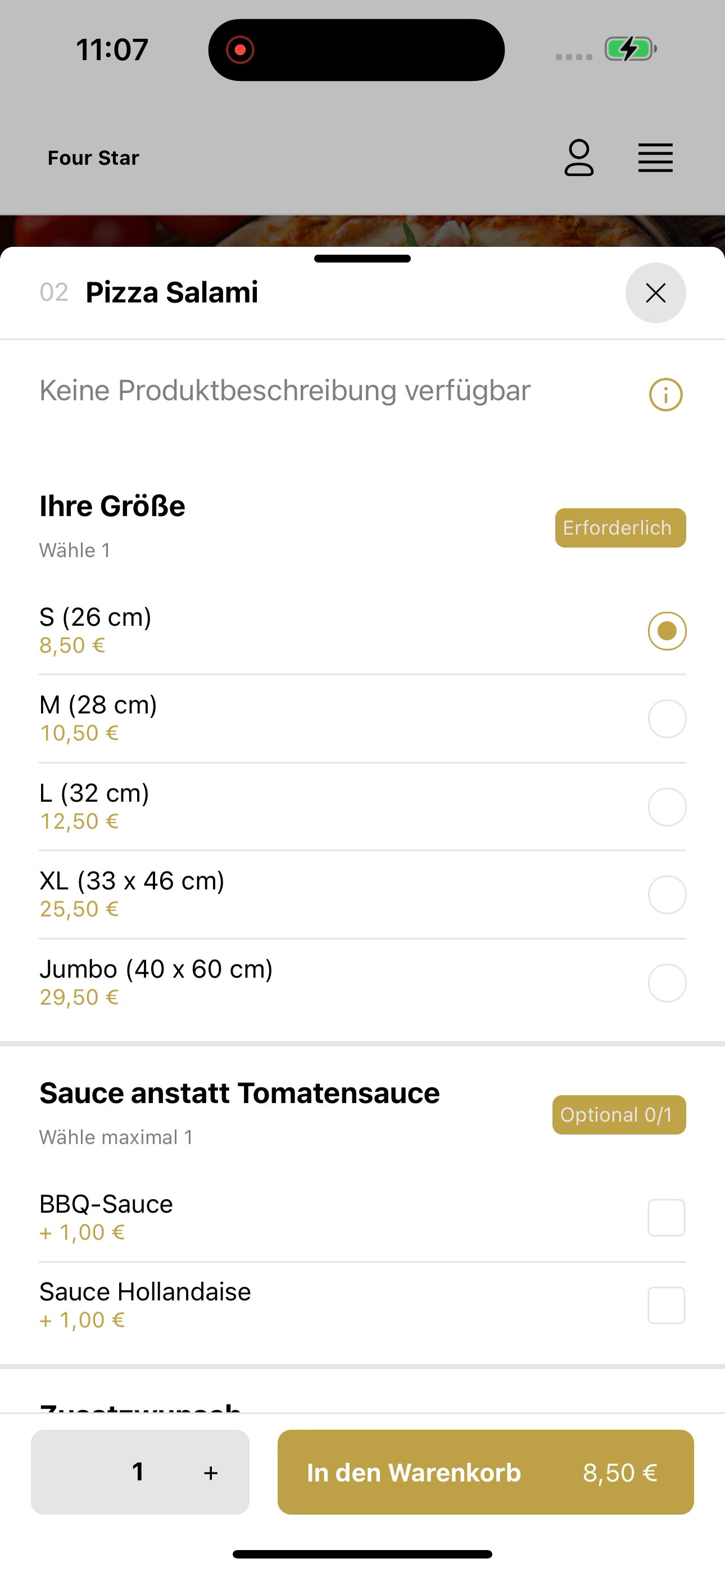Tap the battery status icon

(631, 49)
